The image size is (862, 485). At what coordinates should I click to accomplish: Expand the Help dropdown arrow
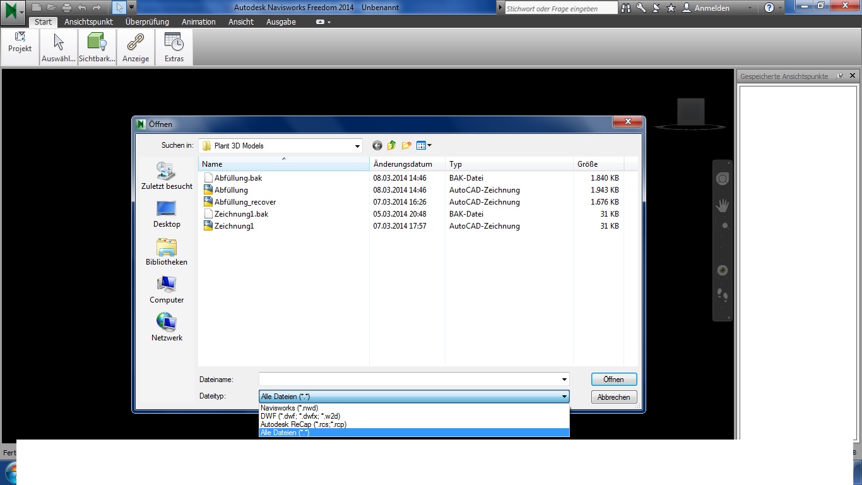(x=781, y=8)
